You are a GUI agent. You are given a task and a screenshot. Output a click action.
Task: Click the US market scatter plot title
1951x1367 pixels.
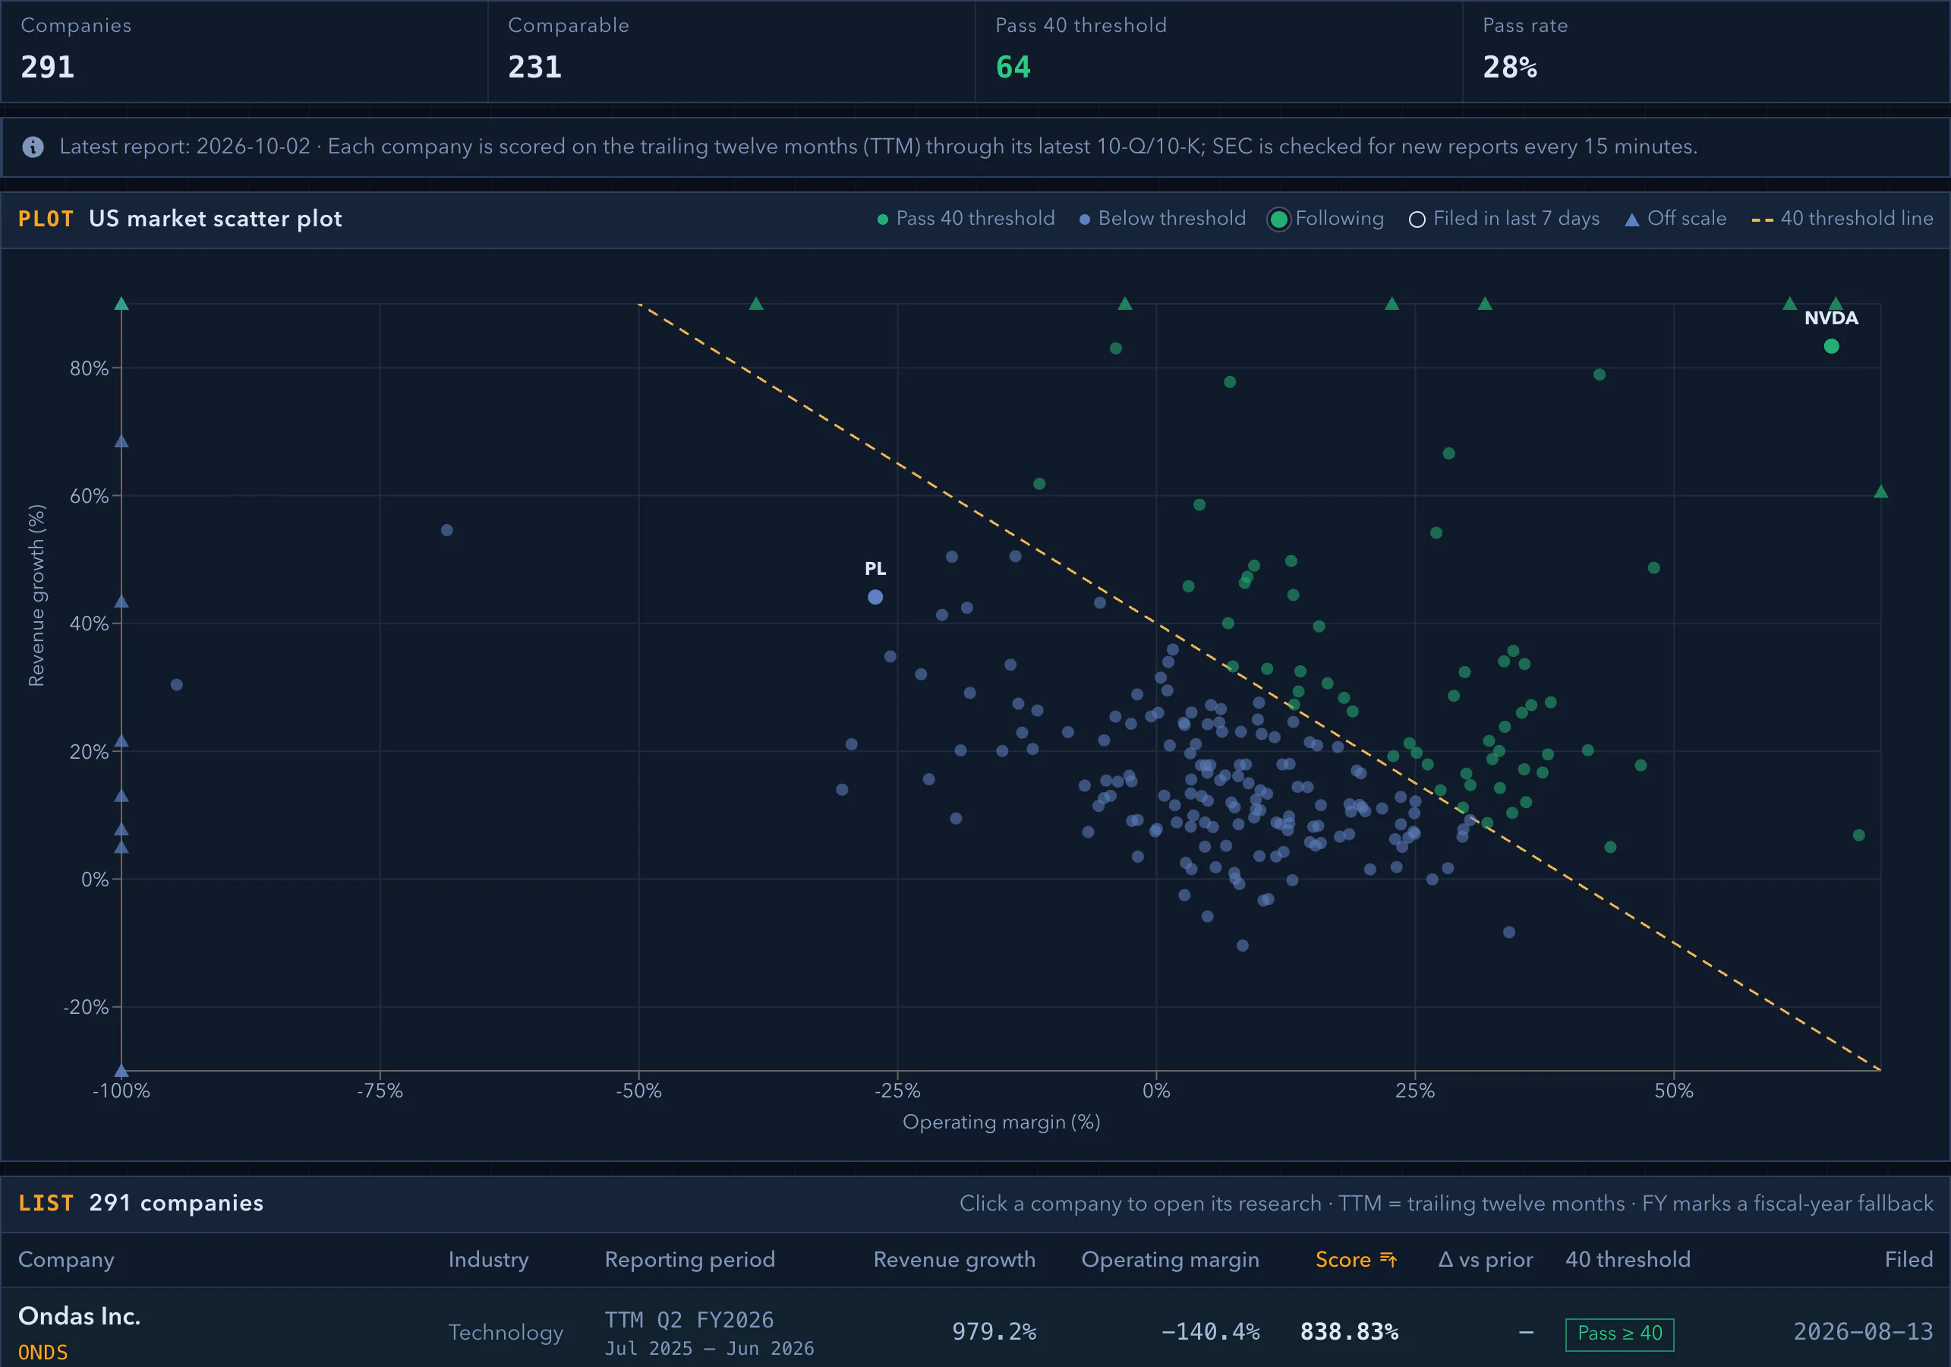tap(215, 219)
